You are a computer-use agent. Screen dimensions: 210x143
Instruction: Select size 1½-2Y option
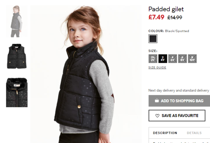coord(153,59)
